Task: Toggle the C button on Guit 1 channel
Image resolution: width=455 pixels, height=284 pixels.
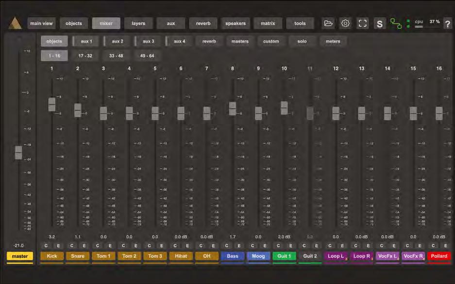Action: [278, 246]
